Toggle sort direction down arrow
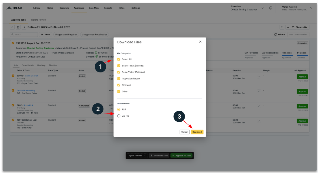The image size is (318, 173). tap(288, 27)
